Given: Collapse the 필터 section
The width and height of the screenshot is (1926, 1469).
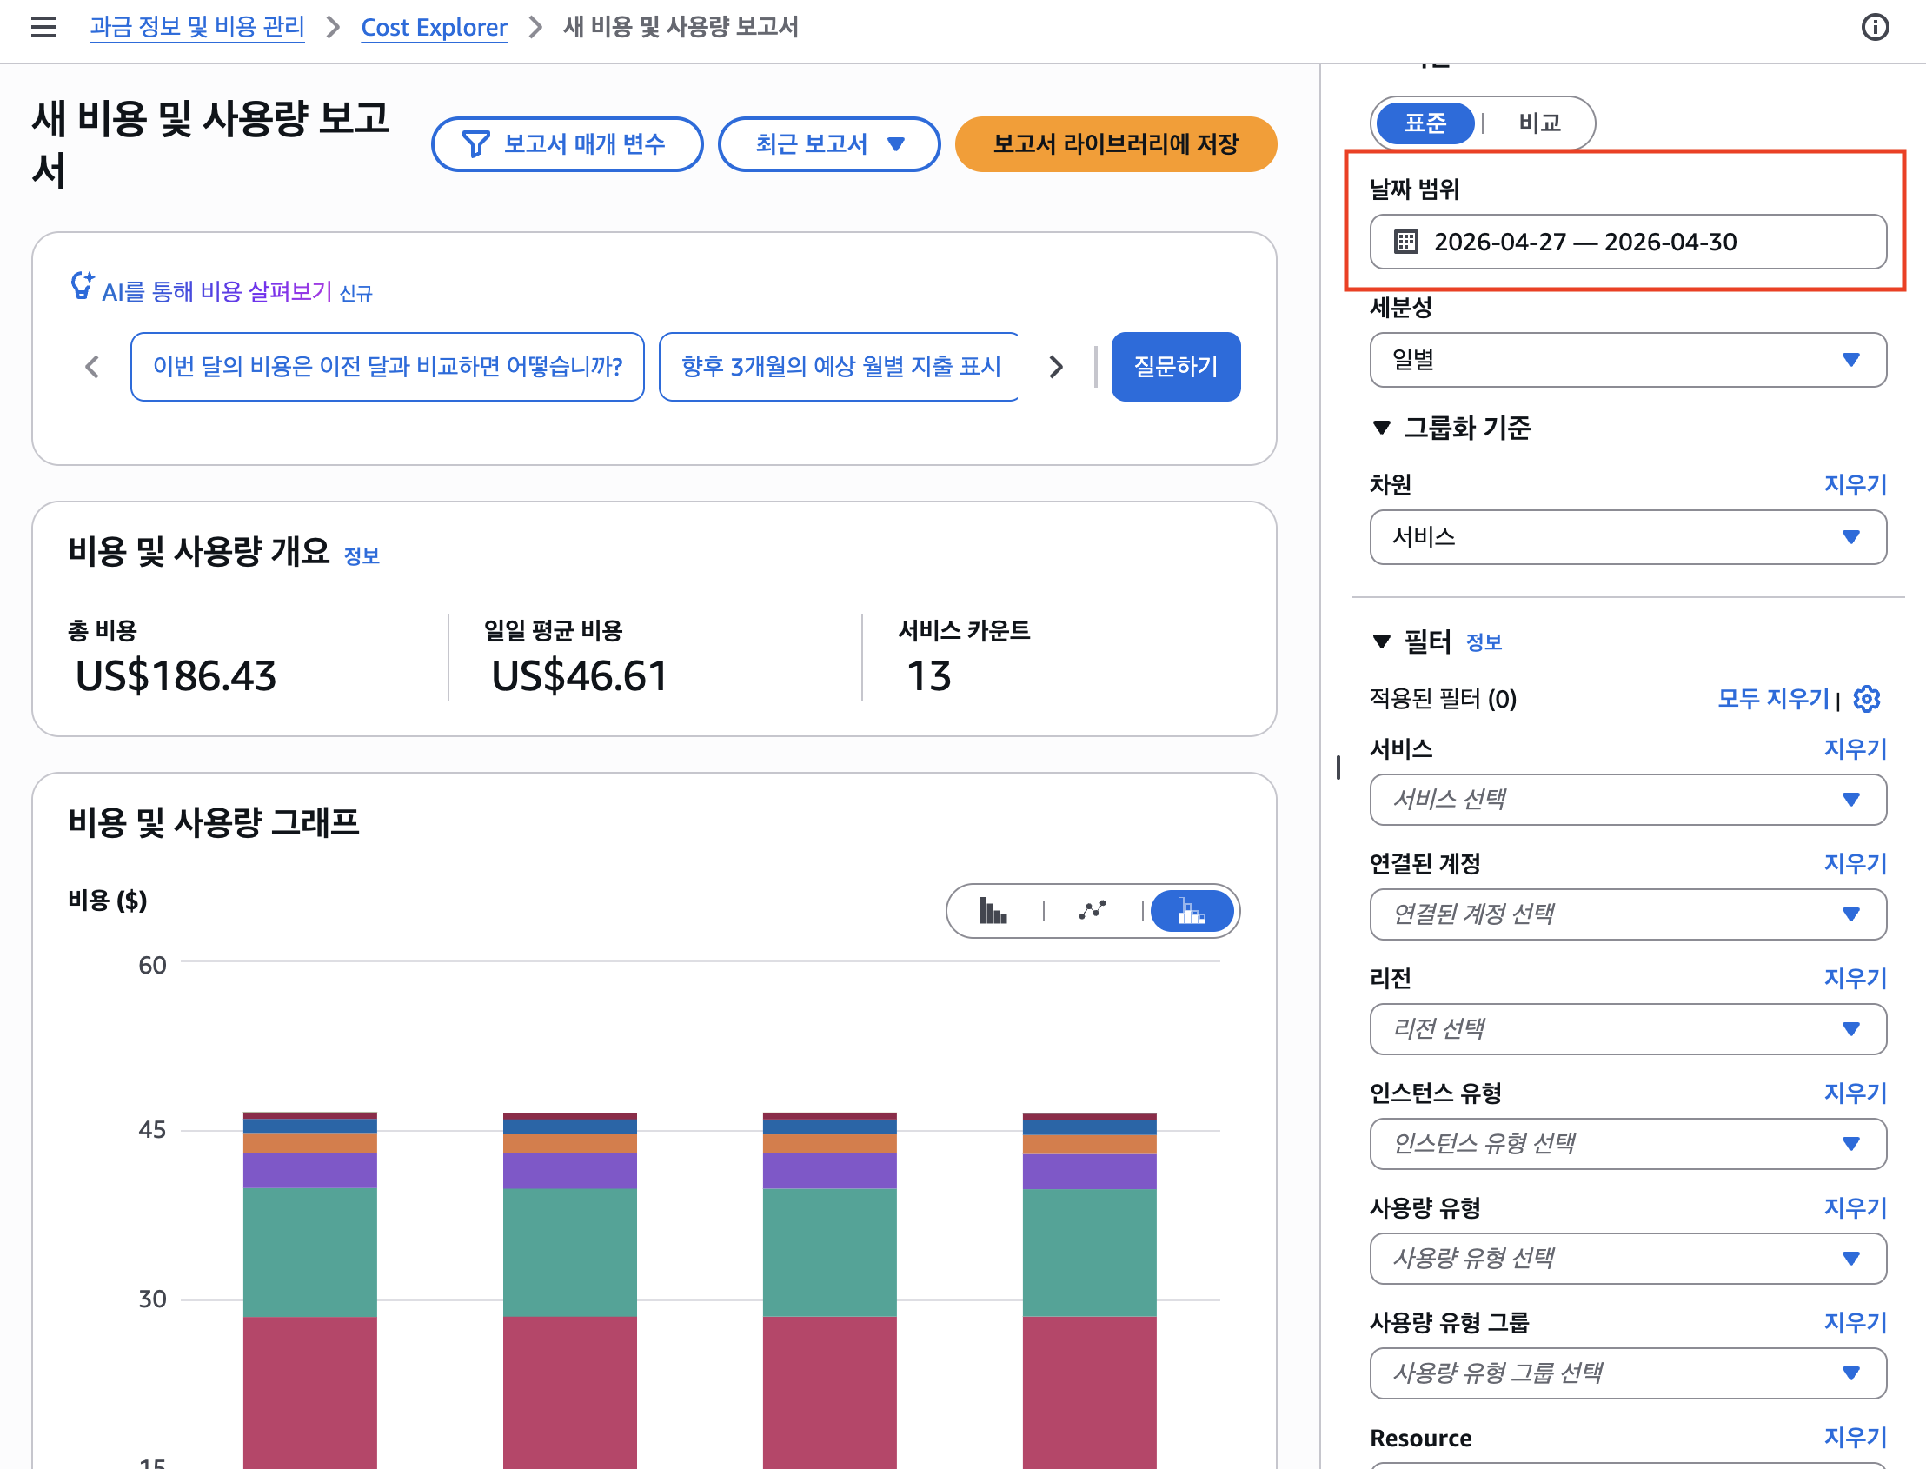Looking at the screenshot, I should [1381, 641].
